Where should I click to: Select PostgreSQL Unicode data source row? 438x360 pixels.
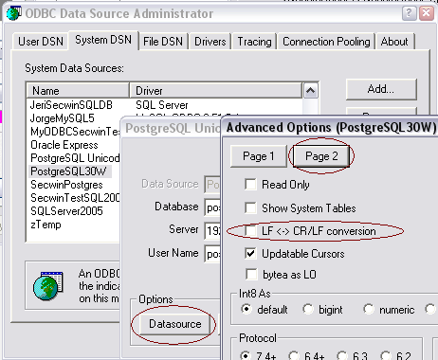tap(75, 158)
